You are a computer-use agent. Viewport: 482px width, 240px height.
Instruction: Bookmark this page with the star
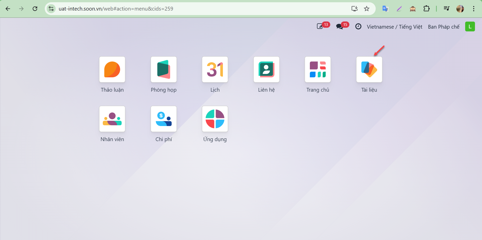coord(367,9)
